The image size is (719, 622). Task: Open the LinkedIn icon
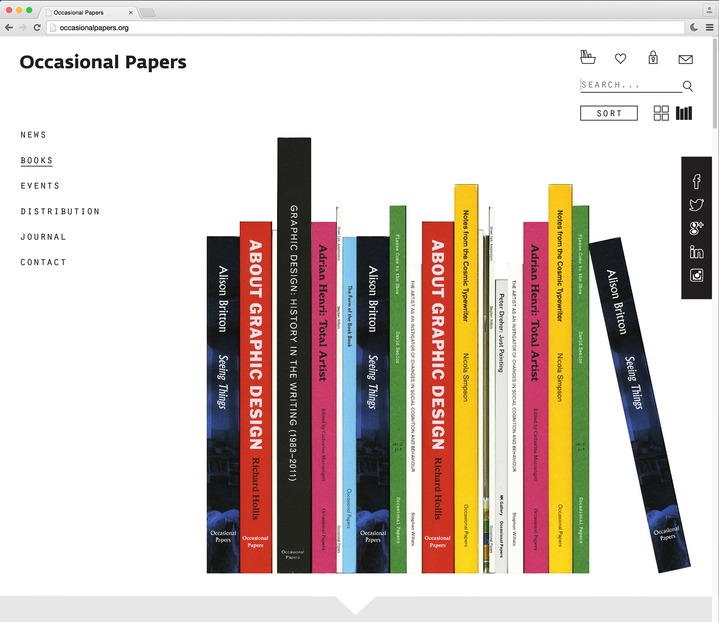point(696,252)
